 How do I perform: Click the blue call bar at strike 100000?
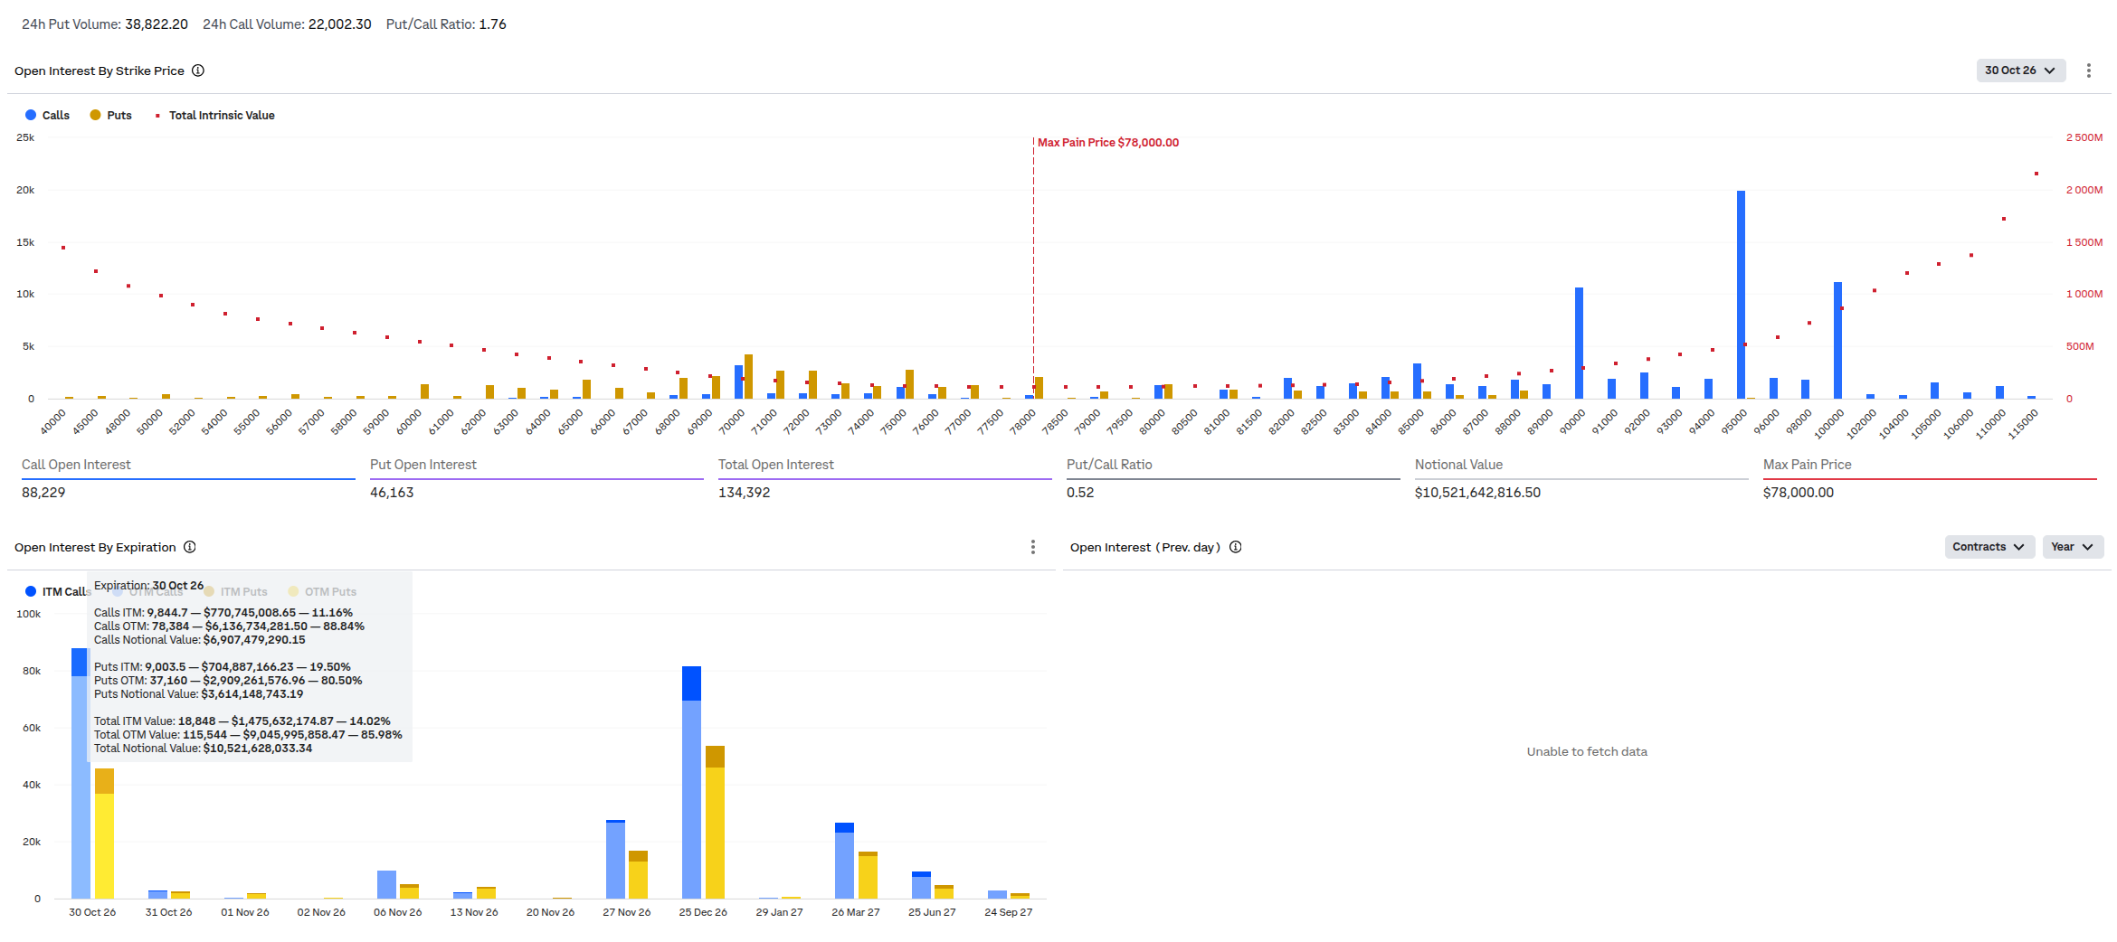[x=1837, y=341]
